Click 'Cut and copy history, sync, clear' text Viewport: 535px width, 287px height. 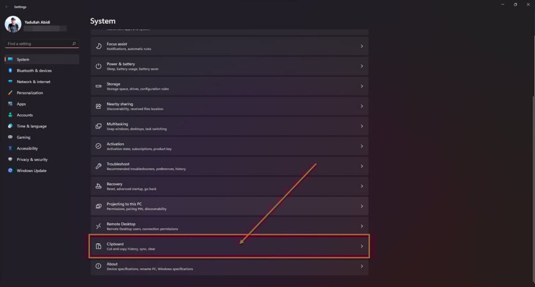click(x=131, y=249)
